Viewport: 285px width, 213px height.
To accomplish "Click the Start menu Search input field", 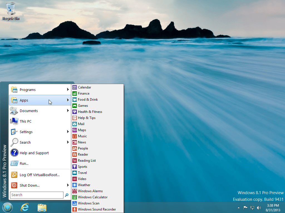I will click(x=37, y=195).
